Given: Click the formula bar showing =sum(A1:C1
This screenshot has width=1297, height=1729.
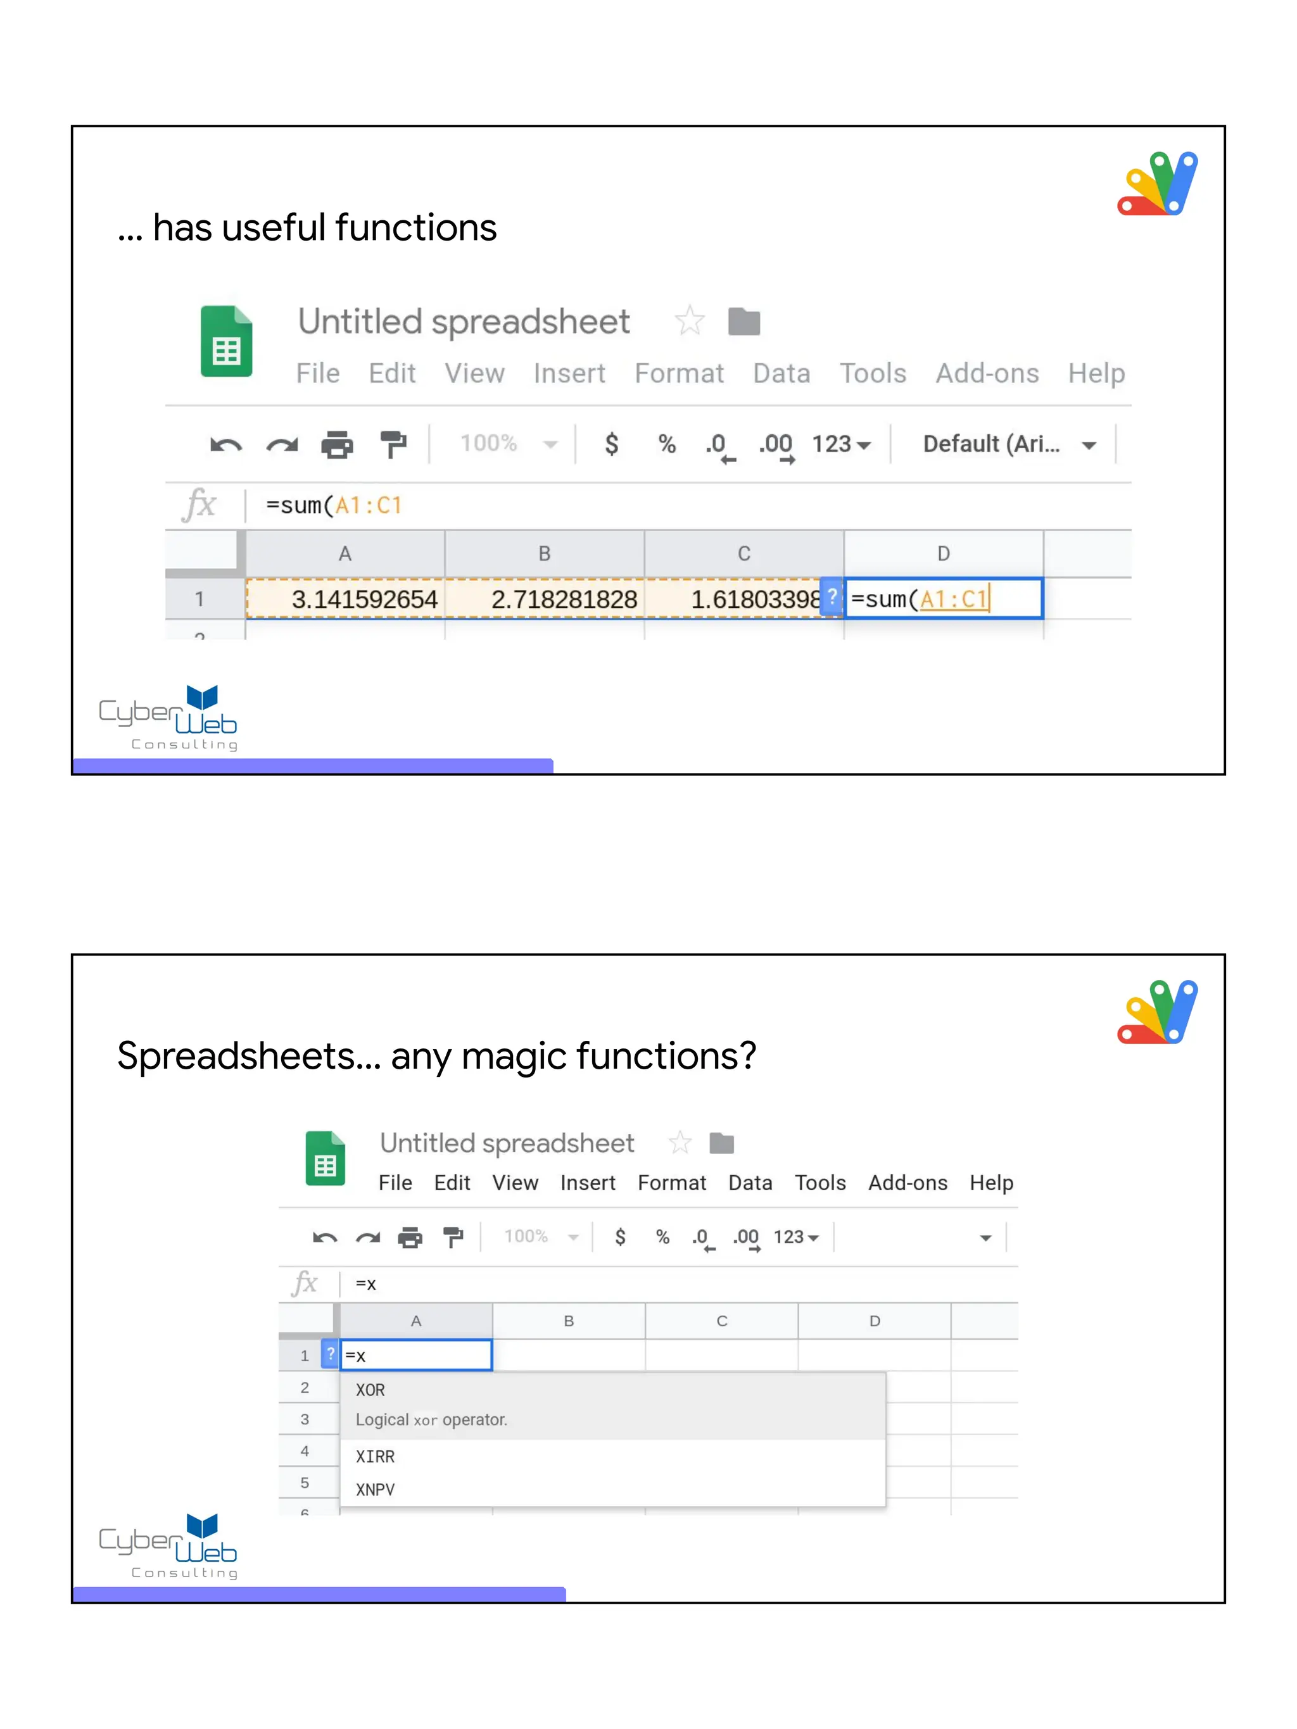Looking at the screenshot, I should (x=688, y=505).
